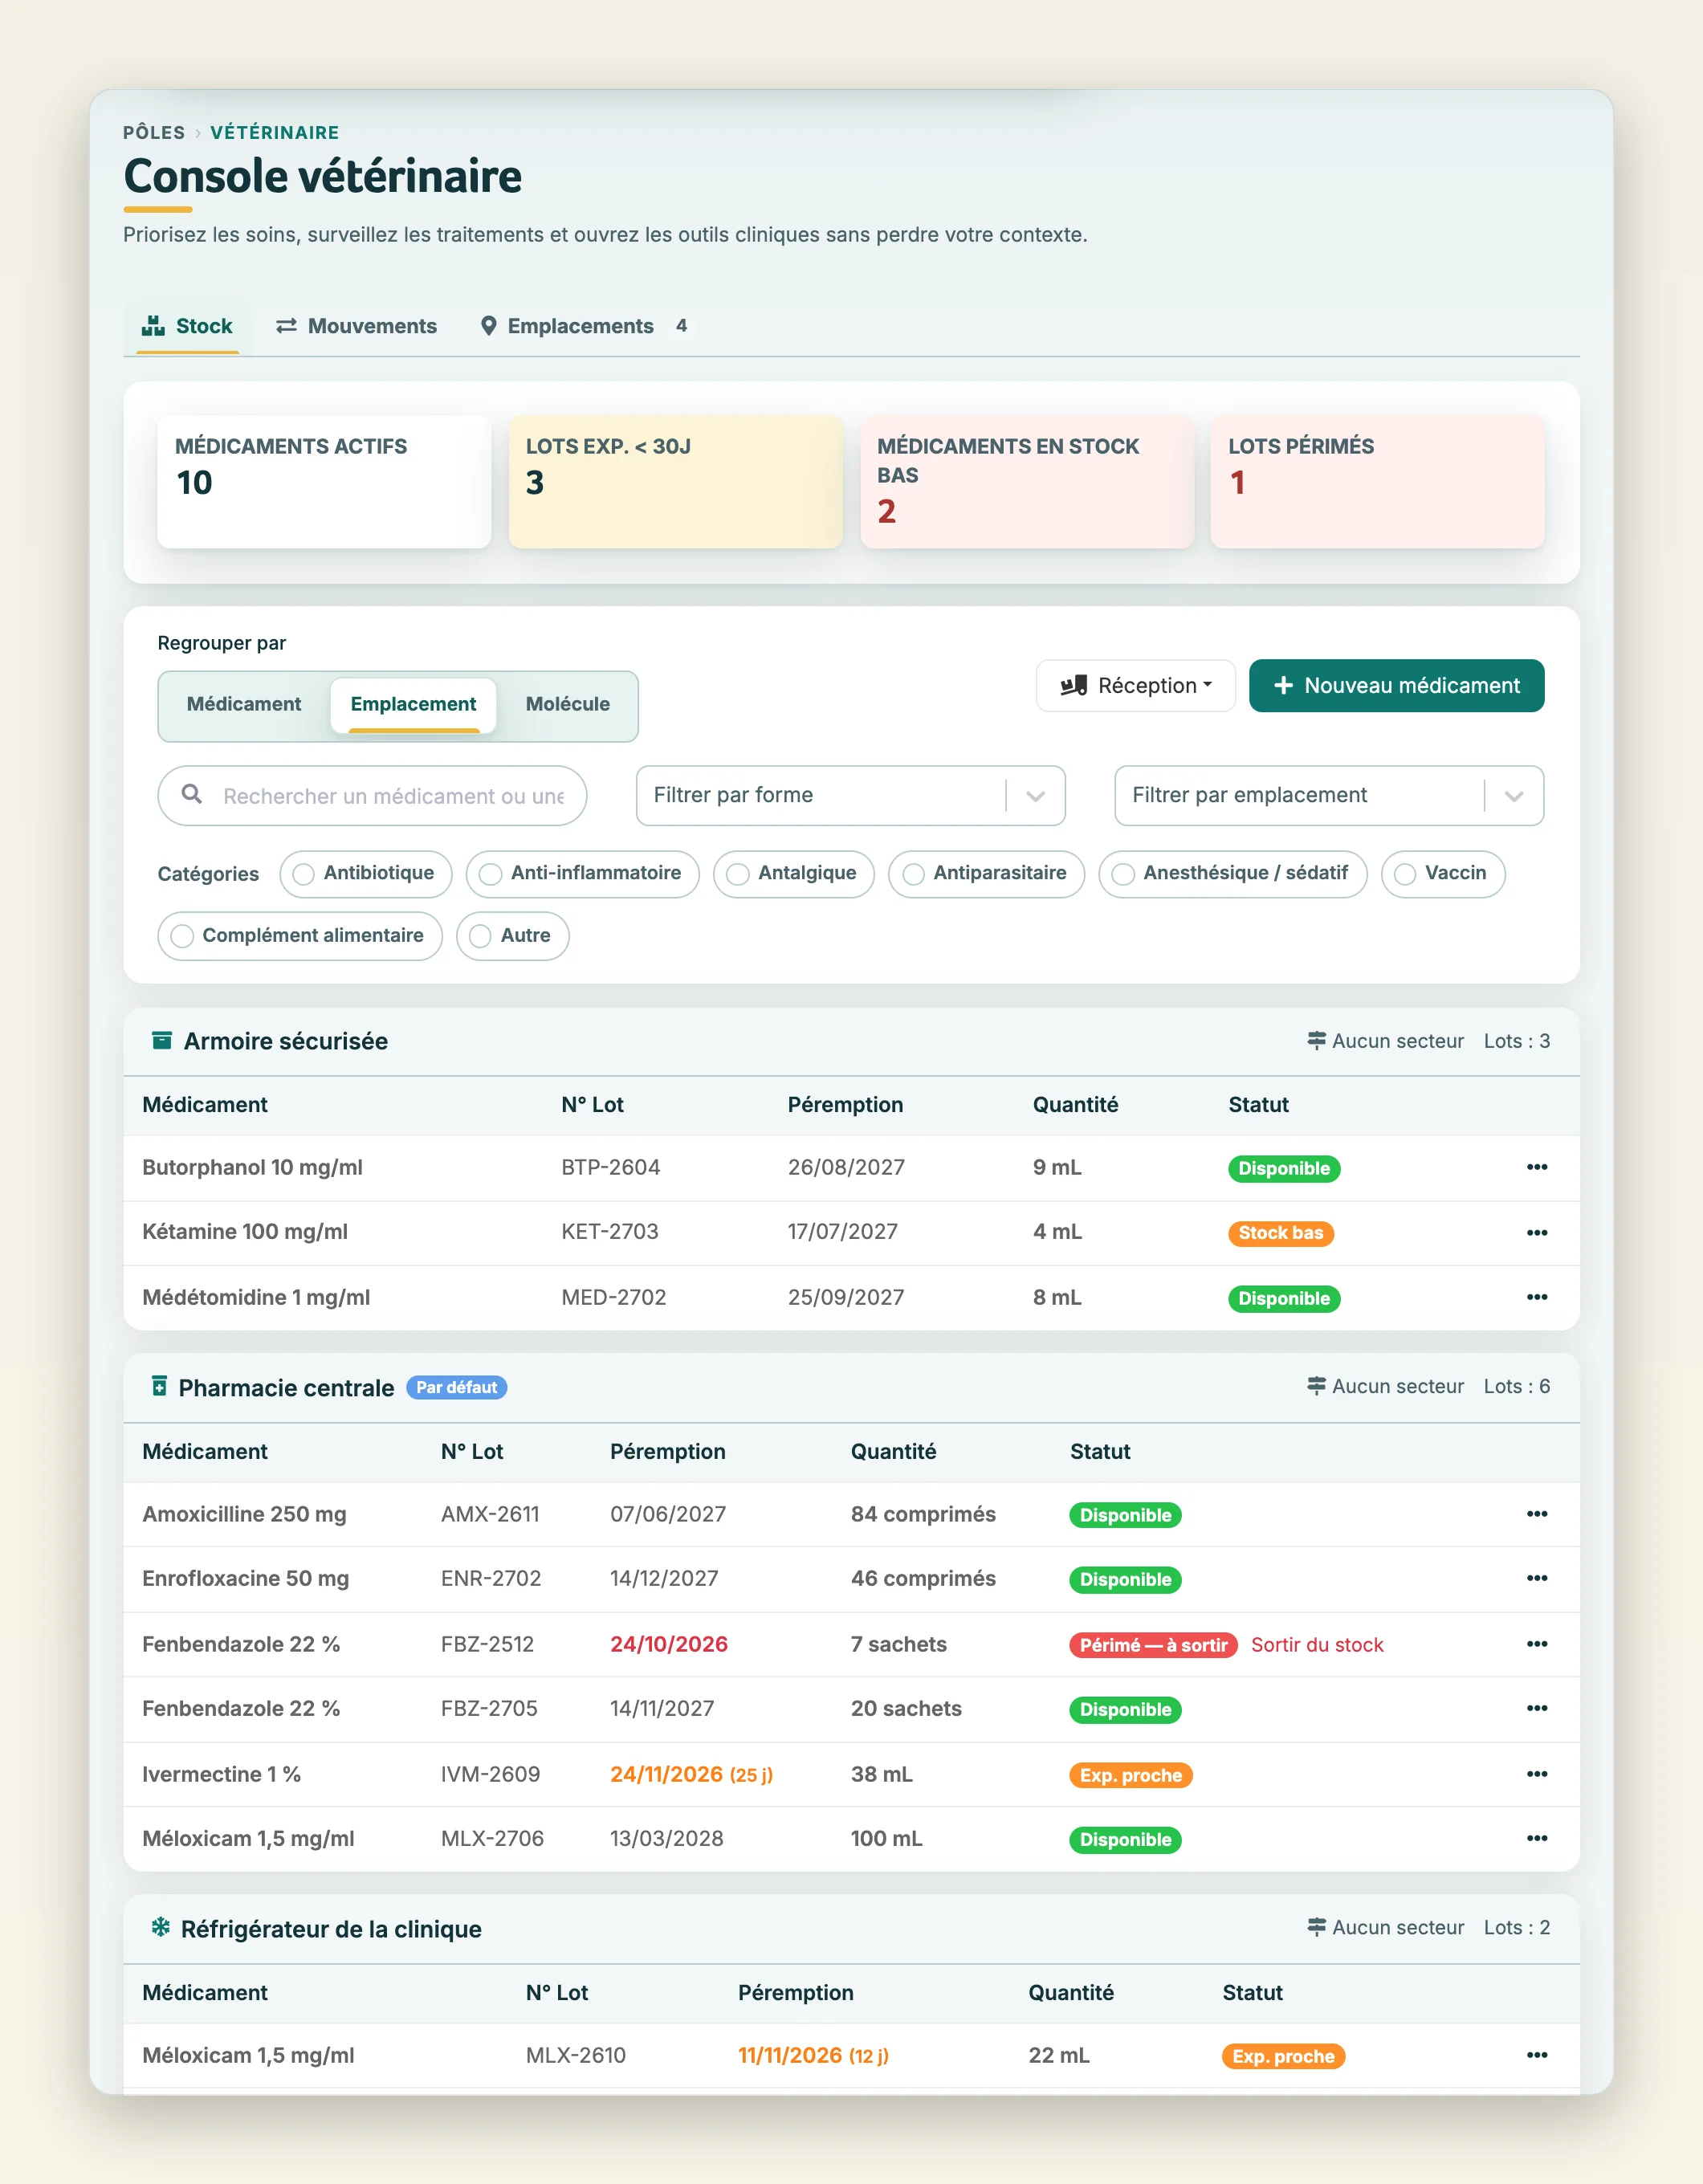Click the Armoire sécurisée cabinet icon
1703x2184 pixels.
[x=162, y=1040]
